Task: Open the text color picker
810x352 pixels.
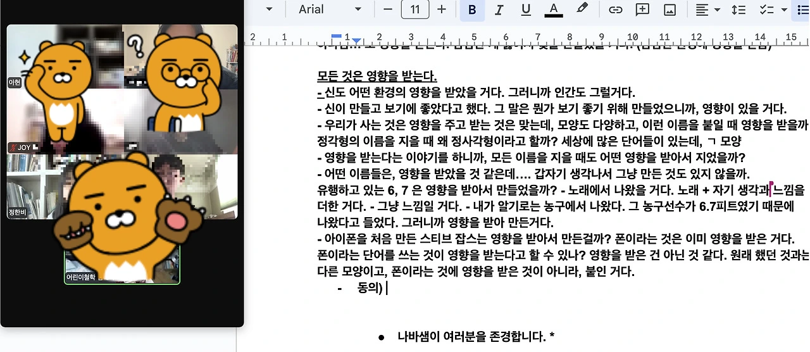Action: (x=554, y=9)
